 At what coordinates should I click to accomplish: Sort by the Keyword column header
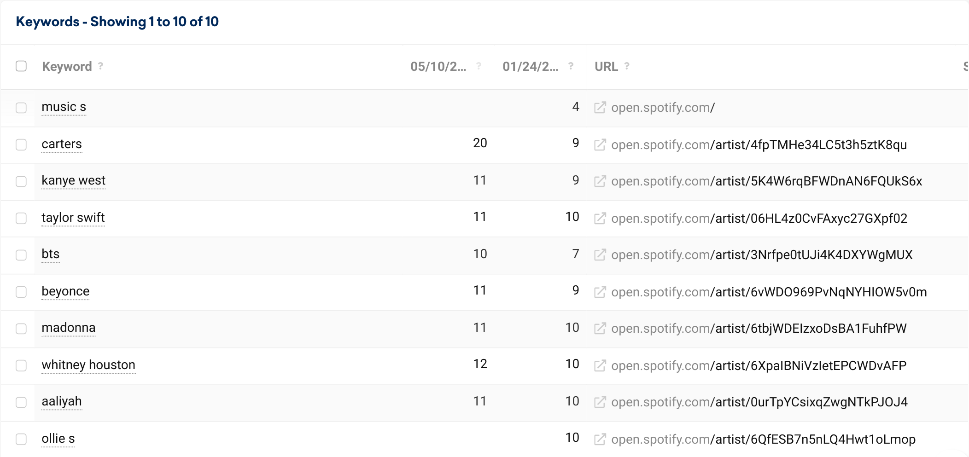coord(67,67)
